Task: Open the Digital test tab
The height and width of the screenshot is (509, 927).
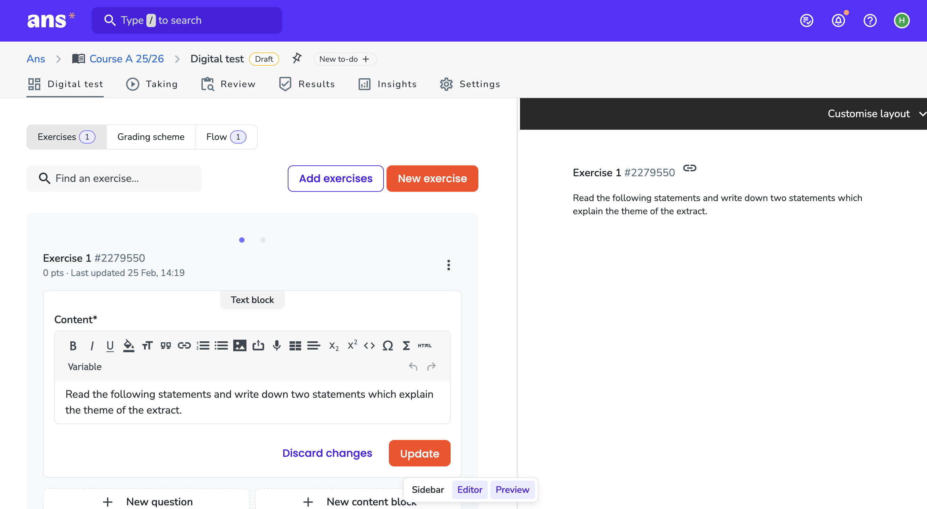Action: (x=65, y=84)
